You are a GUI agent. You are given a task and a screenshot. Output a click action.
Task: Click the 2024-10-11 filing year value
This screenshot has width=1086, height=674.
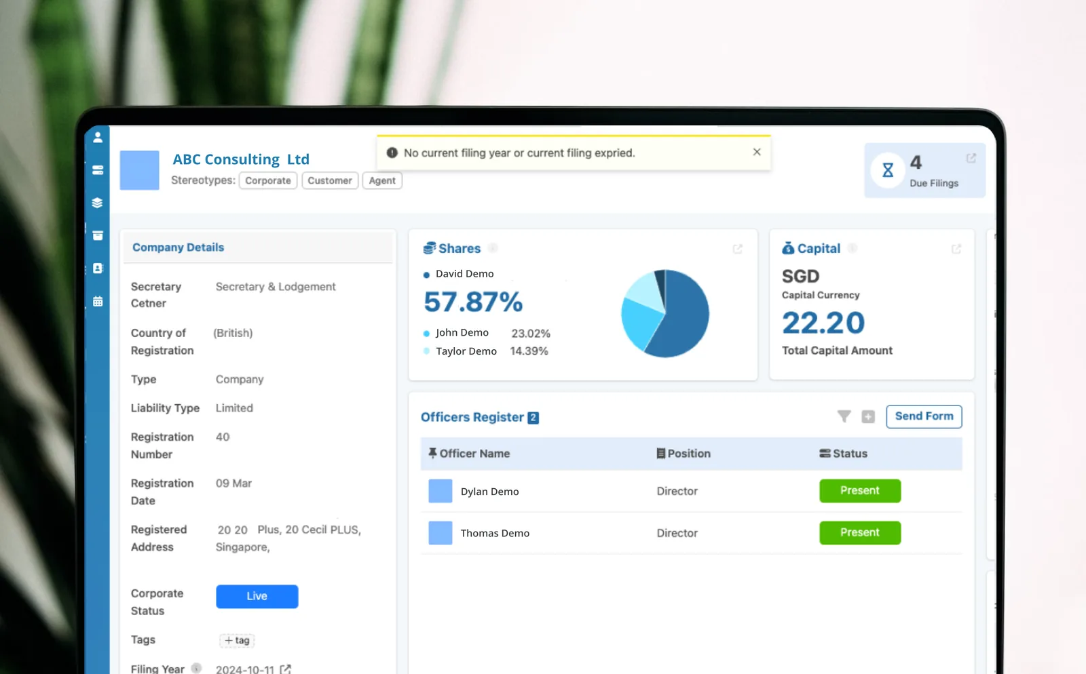[x=245, y=669]
